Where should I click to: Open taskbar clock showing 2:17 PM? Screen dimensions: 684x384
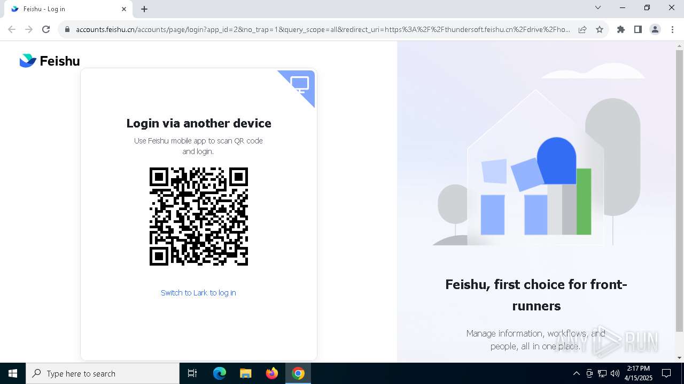pyautogui.click(x=639, y=373)
